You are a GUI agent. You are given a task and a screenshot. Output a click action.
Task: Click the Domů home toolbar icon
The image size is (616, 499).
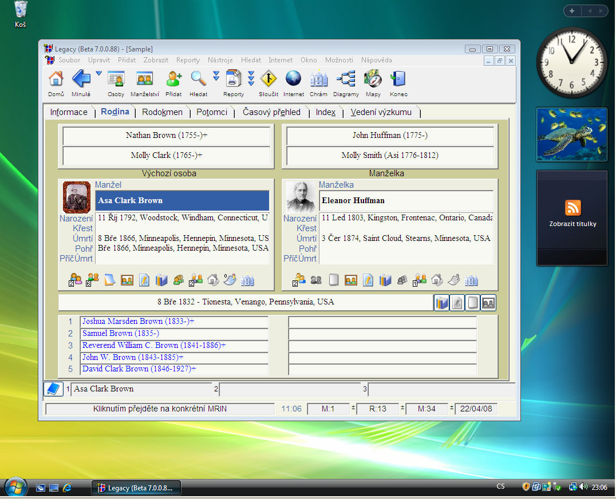pos(56,79)
